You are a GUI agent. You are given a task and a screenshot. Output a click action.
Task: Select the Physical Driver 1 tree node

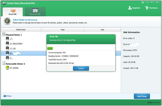pyautogui.click(x=14, y=35)
